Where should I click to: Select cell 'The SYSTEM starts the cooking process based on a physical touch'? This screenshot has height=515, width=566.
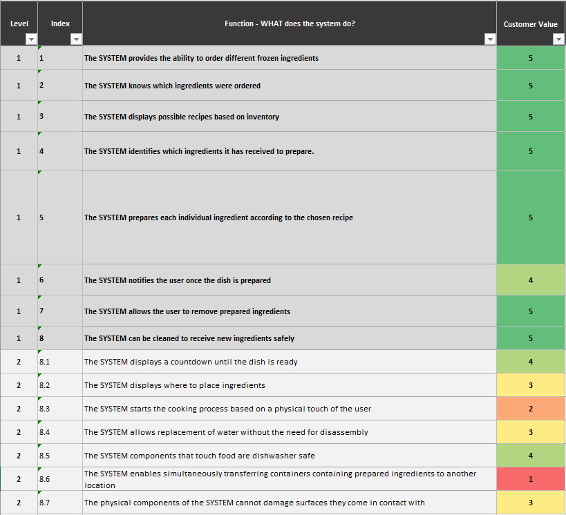coord(290,408)
